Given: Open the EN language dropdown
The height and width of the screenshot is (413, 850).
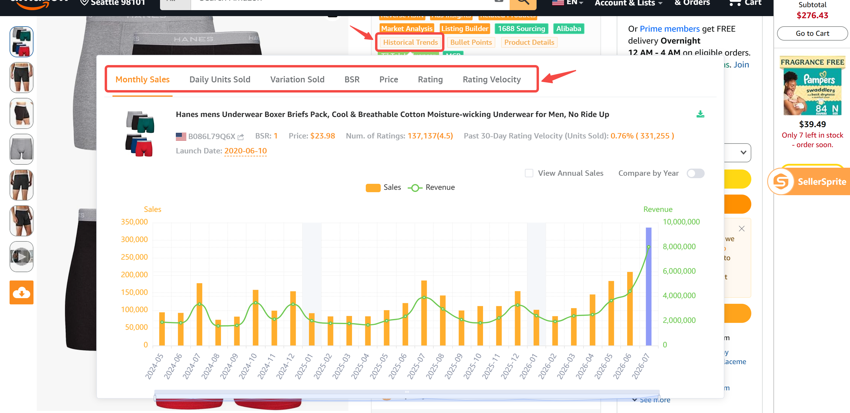Looking at the screenshot, I should 568,3.
